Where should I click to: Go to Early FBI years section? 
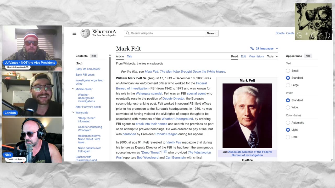85,75
